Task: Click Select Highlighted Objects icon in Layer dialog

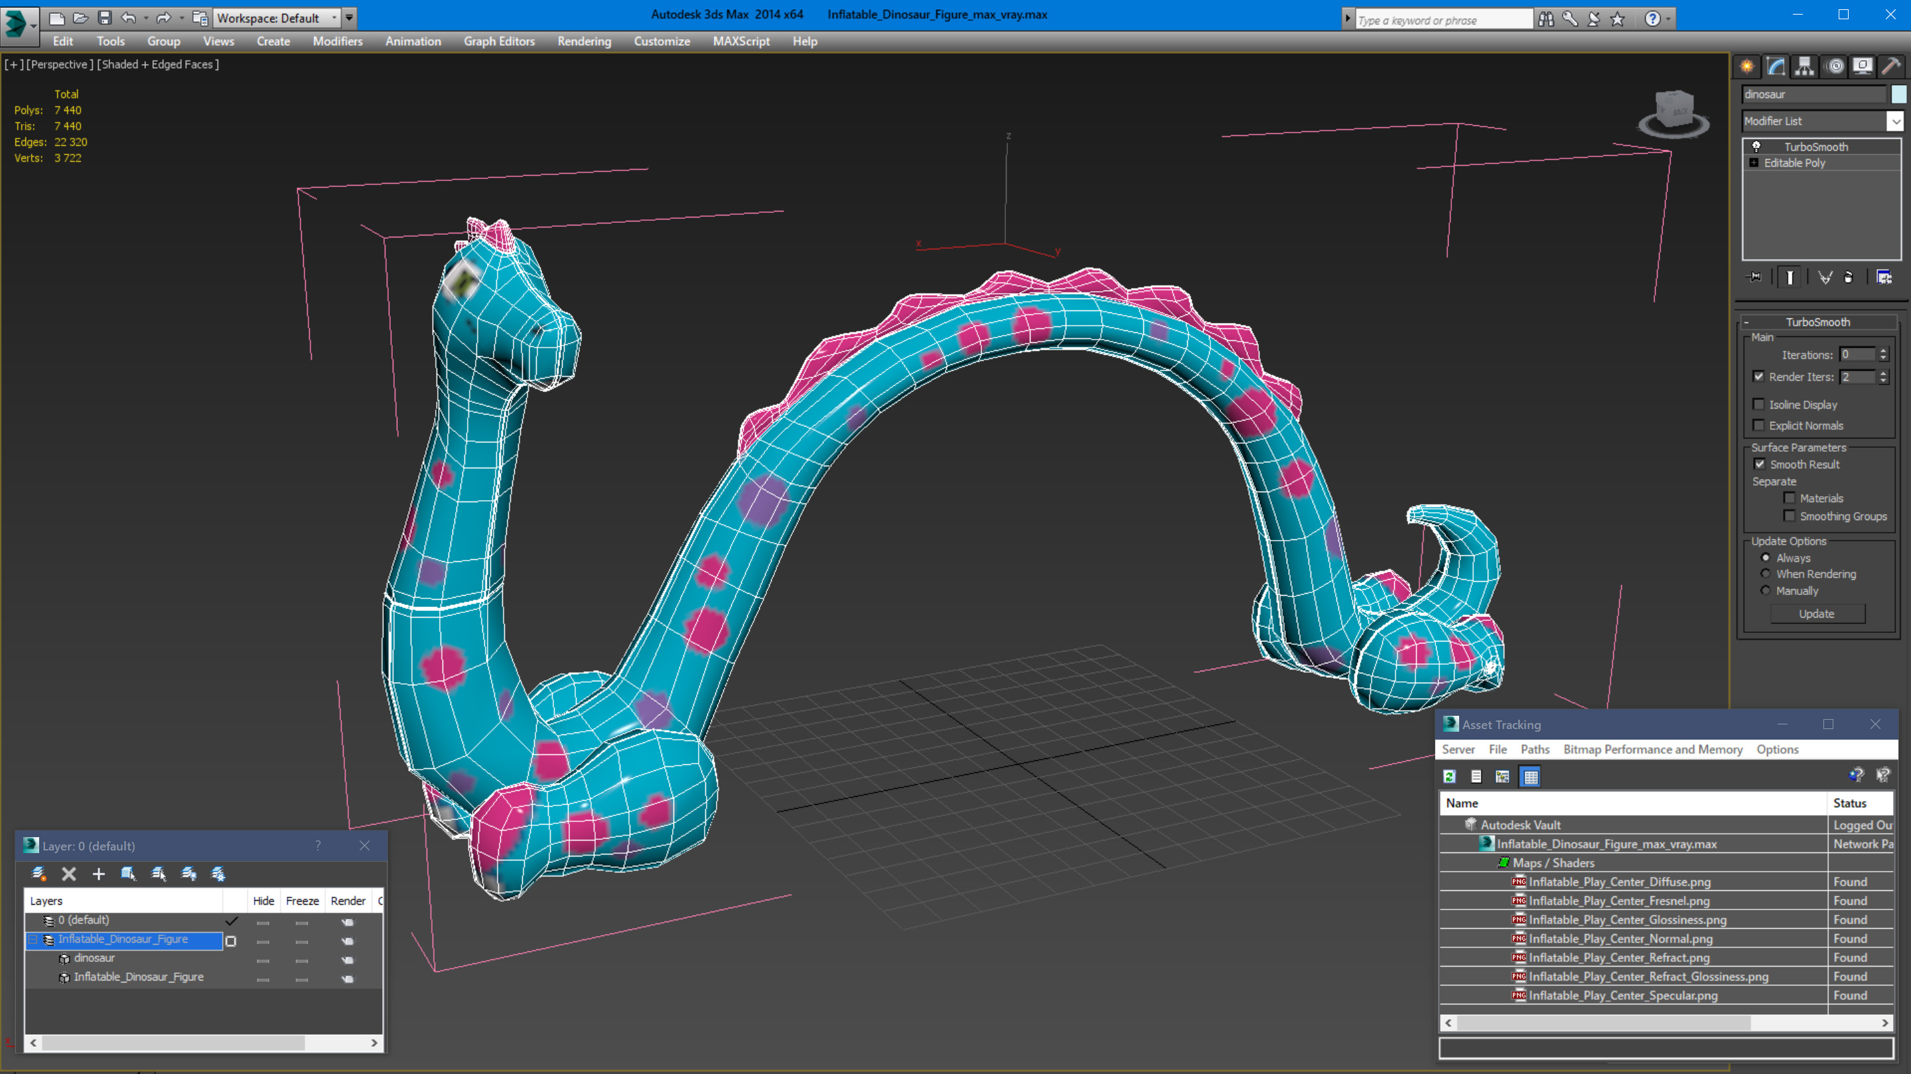Action: 128,874
